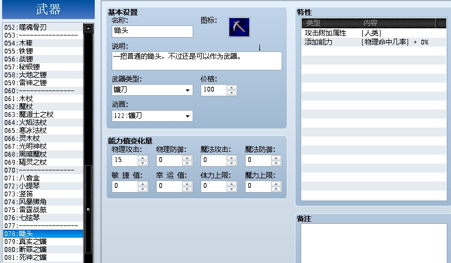Increase 魔法攻击 with up arrow
451x263 pixels.
point(231,158)
